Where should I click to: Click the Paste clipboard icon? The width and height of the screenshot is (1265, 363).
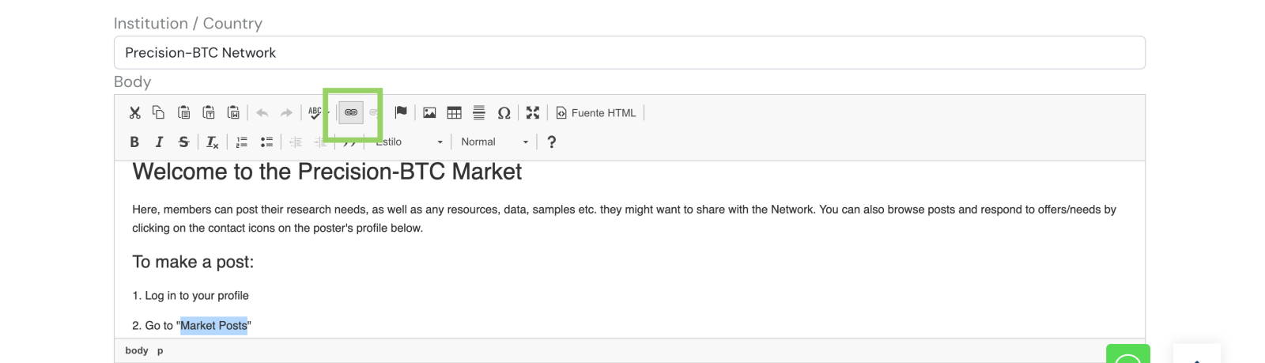click(x=183, y=113)
